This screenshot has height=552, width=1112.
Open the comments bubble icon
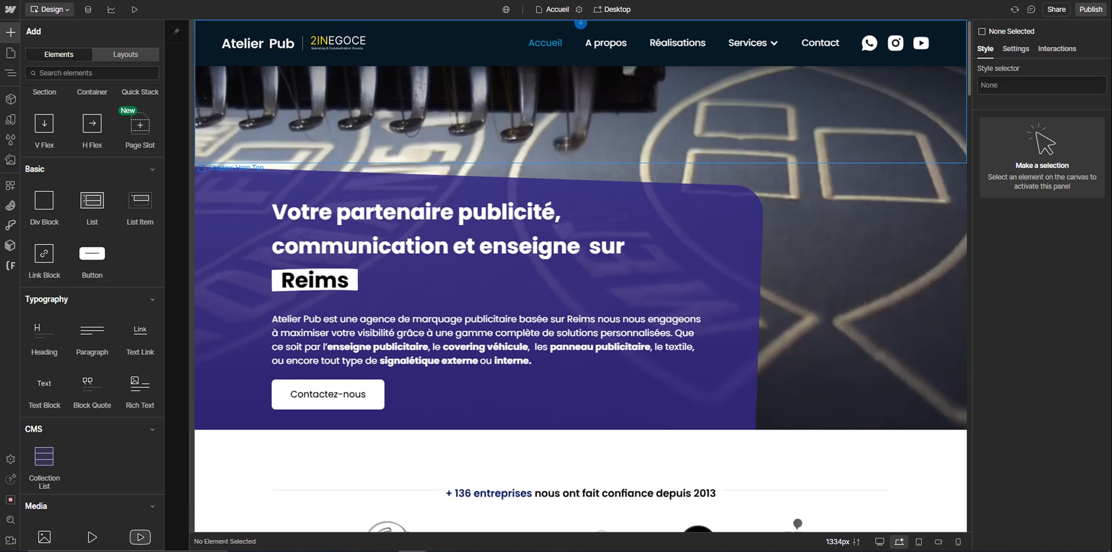click(x=1031, y=9)
